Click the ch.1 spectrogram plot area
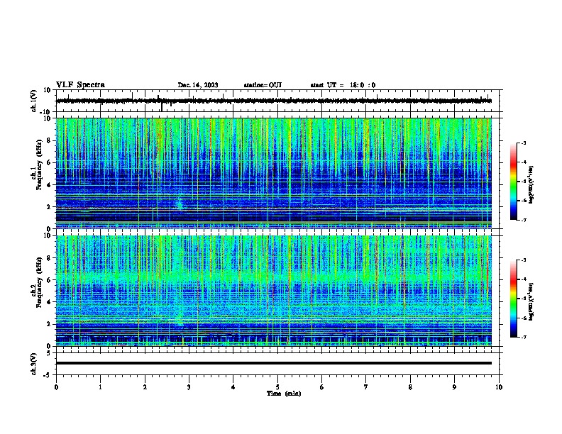Viewport: 562px width, 434px height. click(x=274, y=173)
